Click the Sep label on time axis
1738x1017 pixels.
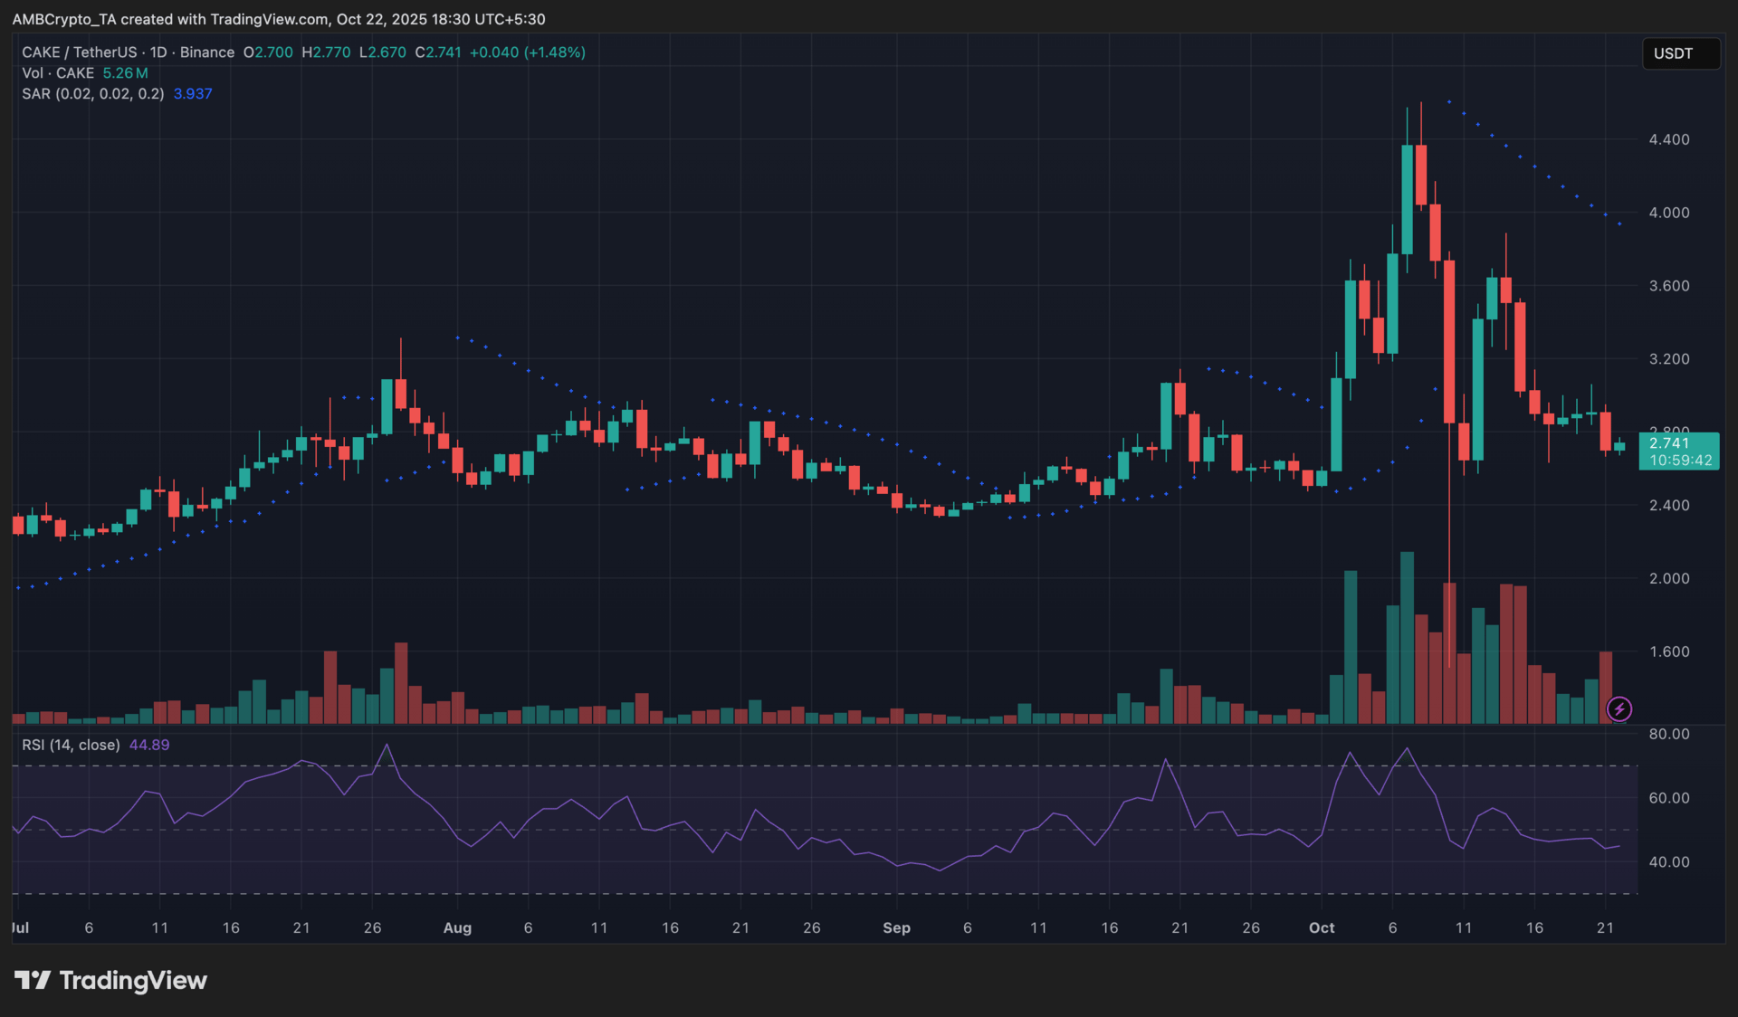click(x=896, y=927)
